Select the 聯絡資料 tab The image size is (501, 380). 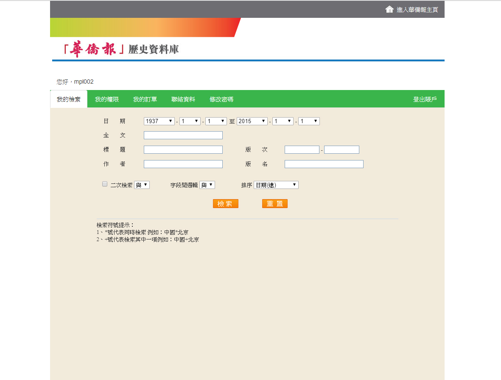tap(183, 99)
